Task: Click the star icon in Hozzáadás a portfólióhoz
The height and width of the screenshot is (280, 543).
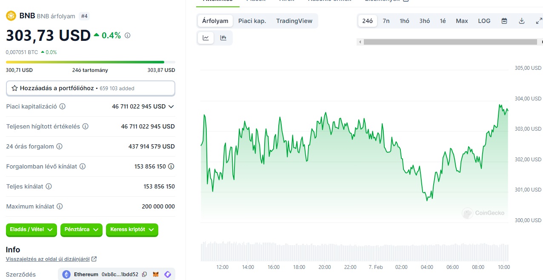Action: tap(14, 88)
